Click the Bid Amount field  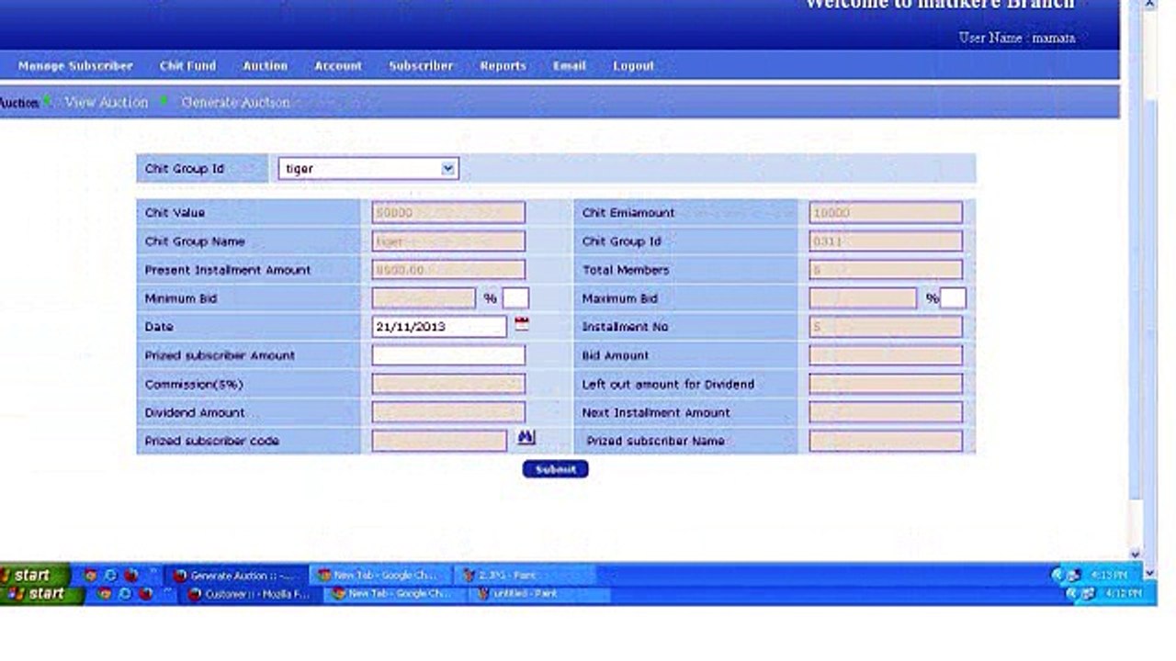click(886, 355)
